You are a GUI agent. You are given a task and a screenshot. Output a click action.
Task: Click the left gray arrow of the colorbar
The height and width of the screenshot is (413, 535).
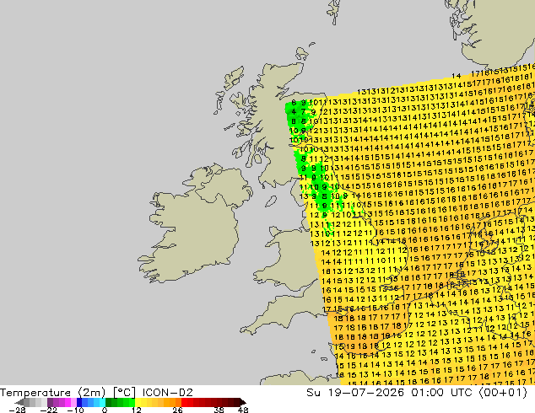pyautogui.click(x=19, y=402)
